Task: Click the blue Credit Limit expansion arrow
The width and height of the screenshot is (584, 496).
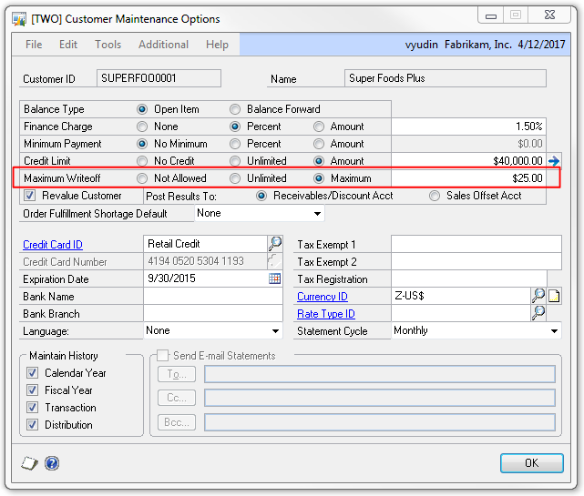Action: (x=554, y=161)
